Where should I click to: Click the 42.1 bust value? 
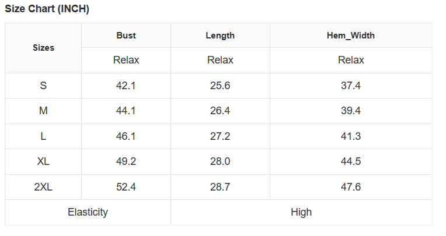pyautogui.click(x=126, y=86)
